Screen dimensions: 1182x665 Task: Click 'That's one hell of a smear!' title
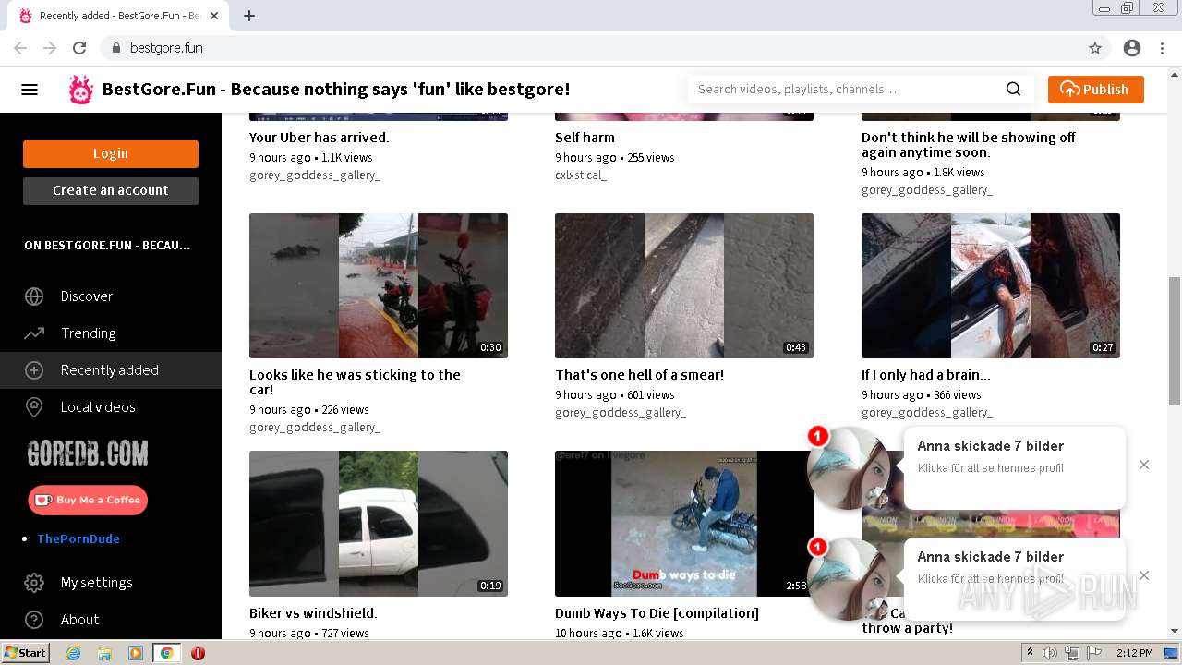coord(640,375)
